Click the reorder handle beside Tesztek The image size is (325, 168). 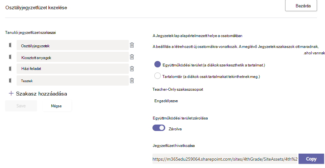10,80
